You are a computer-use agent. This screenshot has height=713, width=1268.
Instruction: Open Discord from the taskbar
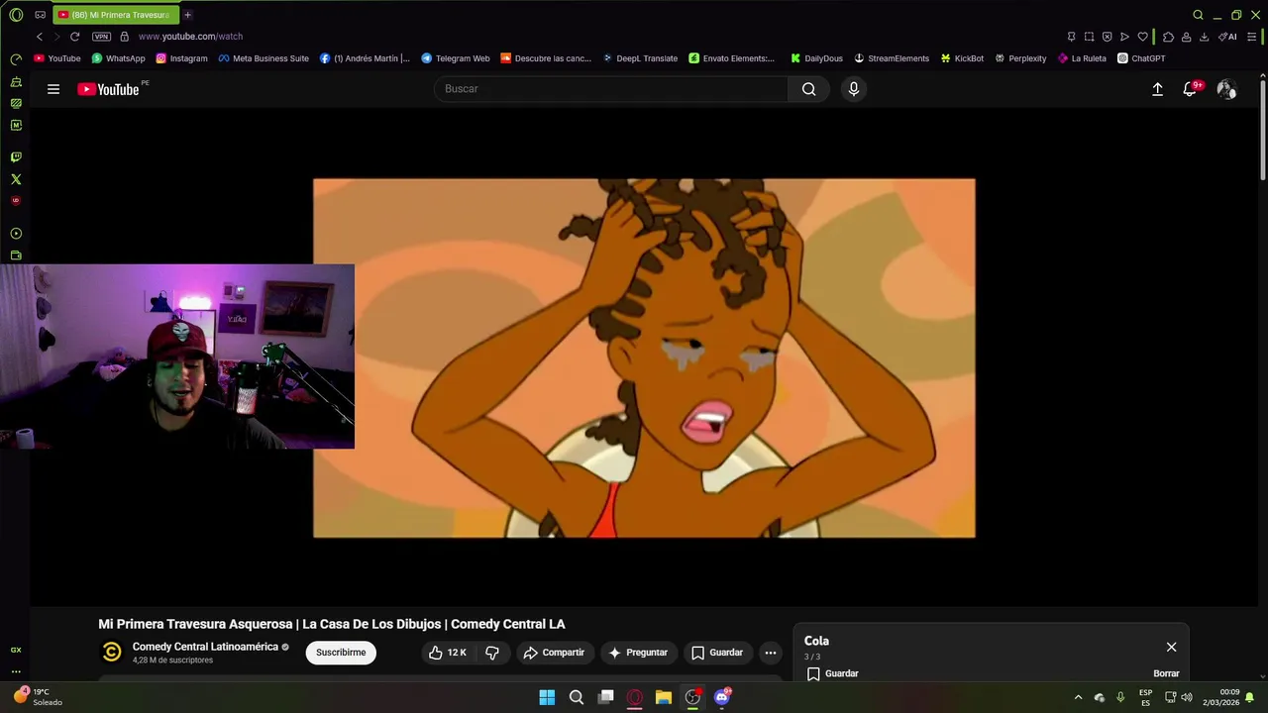pos(722,697)
